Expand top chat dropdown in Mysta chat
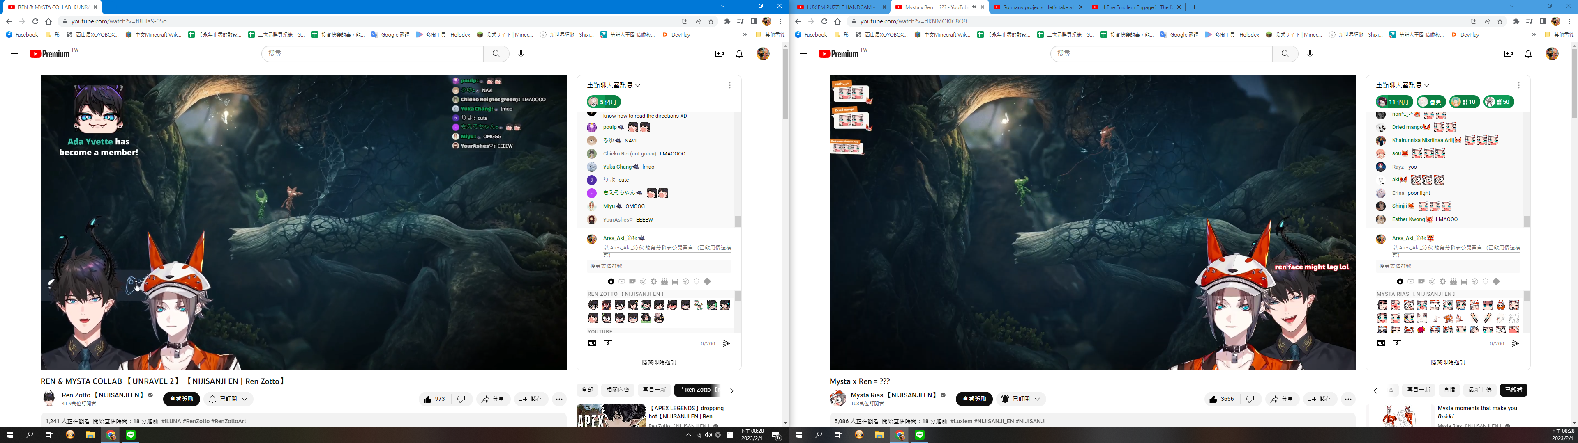Image resolution: width=1578 pixels, height=443 pixels. click(x=1403, y=85)
